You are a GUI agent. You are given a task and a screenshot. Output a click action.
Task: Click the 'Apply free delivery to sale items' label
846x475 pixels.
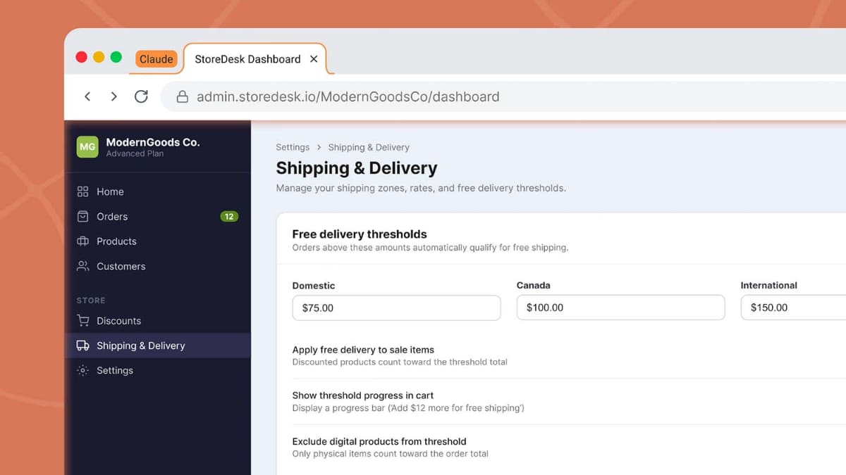click(x=363, y=350)
